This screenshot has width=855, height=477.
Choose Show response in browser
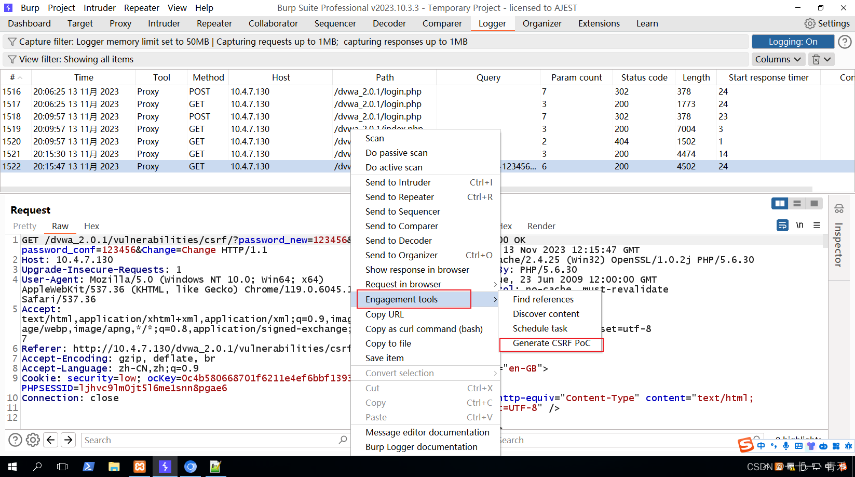(x=425, y=270)
